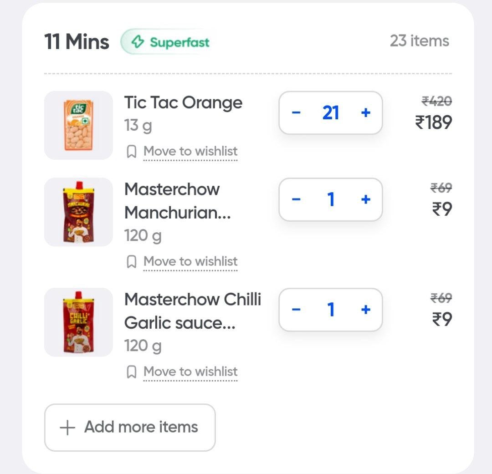The width and height of the screenshot is (492, 474).
Task: Open Tic Tac Orange product thumbnail
Action: (x=78, y=125)
